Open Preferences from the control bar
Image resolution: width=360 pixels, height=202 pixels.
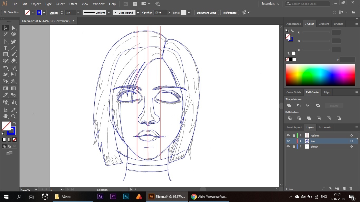(x=229, y=13)
